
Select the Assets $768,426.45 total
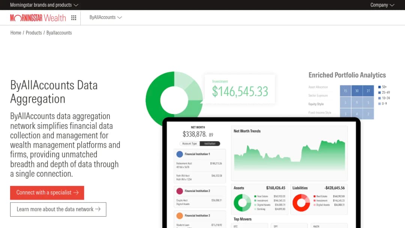point(276,188)
